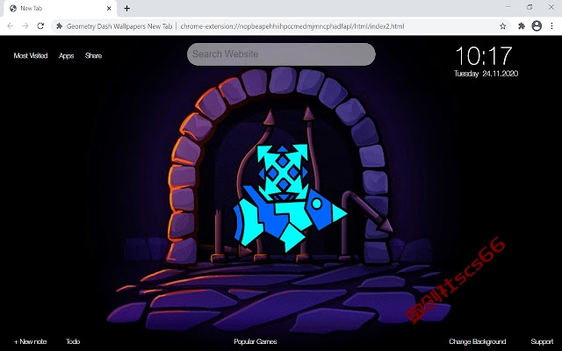
Task: Open the Chrome profile avatar
Action: (537, 25)
